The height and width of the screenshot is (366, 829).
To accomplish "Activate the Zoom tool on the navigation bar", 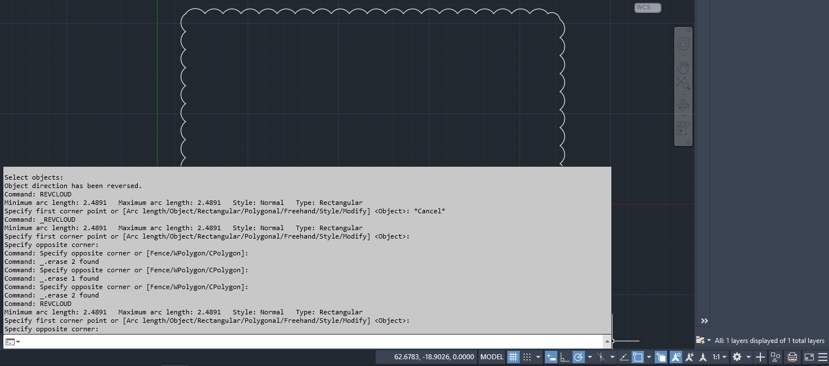I will click(x=683, y=84).
